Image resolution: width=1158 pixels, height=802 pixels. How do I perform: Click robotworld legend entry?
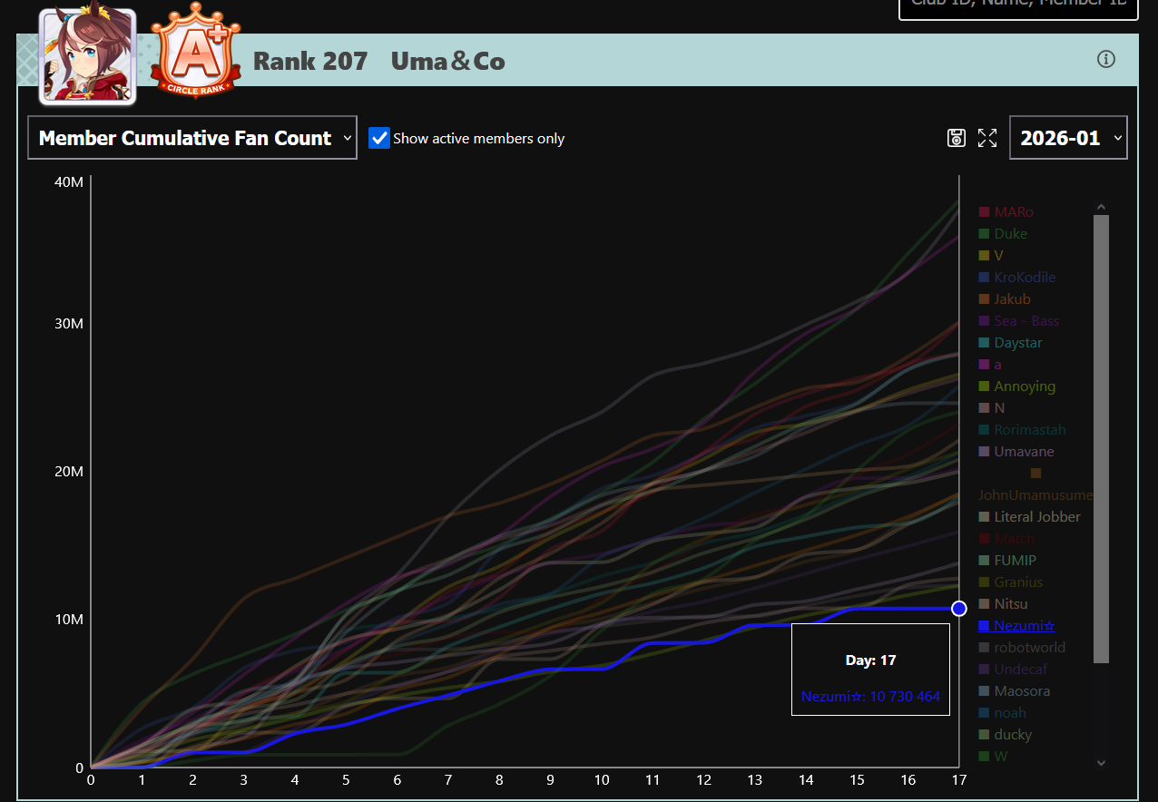(x=1022, y=648)
